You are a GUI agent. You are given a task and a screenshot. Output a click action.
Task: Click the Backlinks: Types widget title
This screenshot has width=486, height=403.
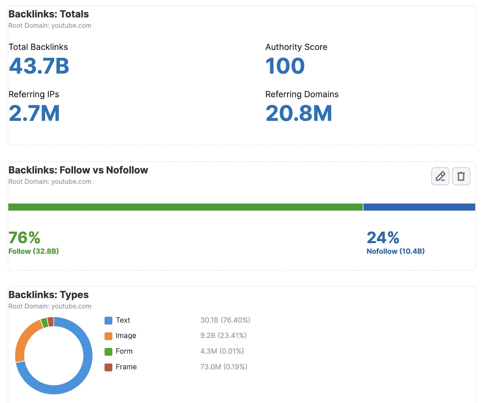[48, 295]
